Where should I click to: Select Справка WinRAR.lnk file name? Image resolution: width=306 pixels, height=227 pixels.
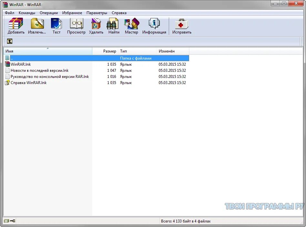(x=29, y=83)
